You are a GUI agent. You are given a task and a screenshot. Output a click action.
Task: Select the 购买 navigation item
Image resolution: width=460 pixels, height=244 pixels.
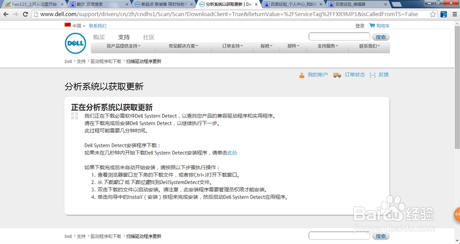point(99,37)
